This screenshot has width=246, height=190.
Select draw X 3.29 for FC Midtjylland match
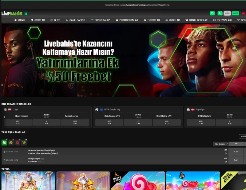pyautogui.click(x=229, y=122)
